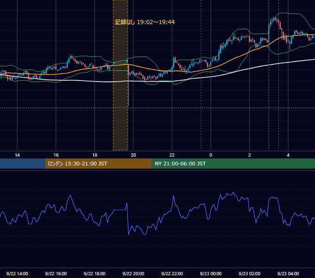Click the 9/22 22:00 date label
Viewport: 315px width, 278px height.
point(172,273)
